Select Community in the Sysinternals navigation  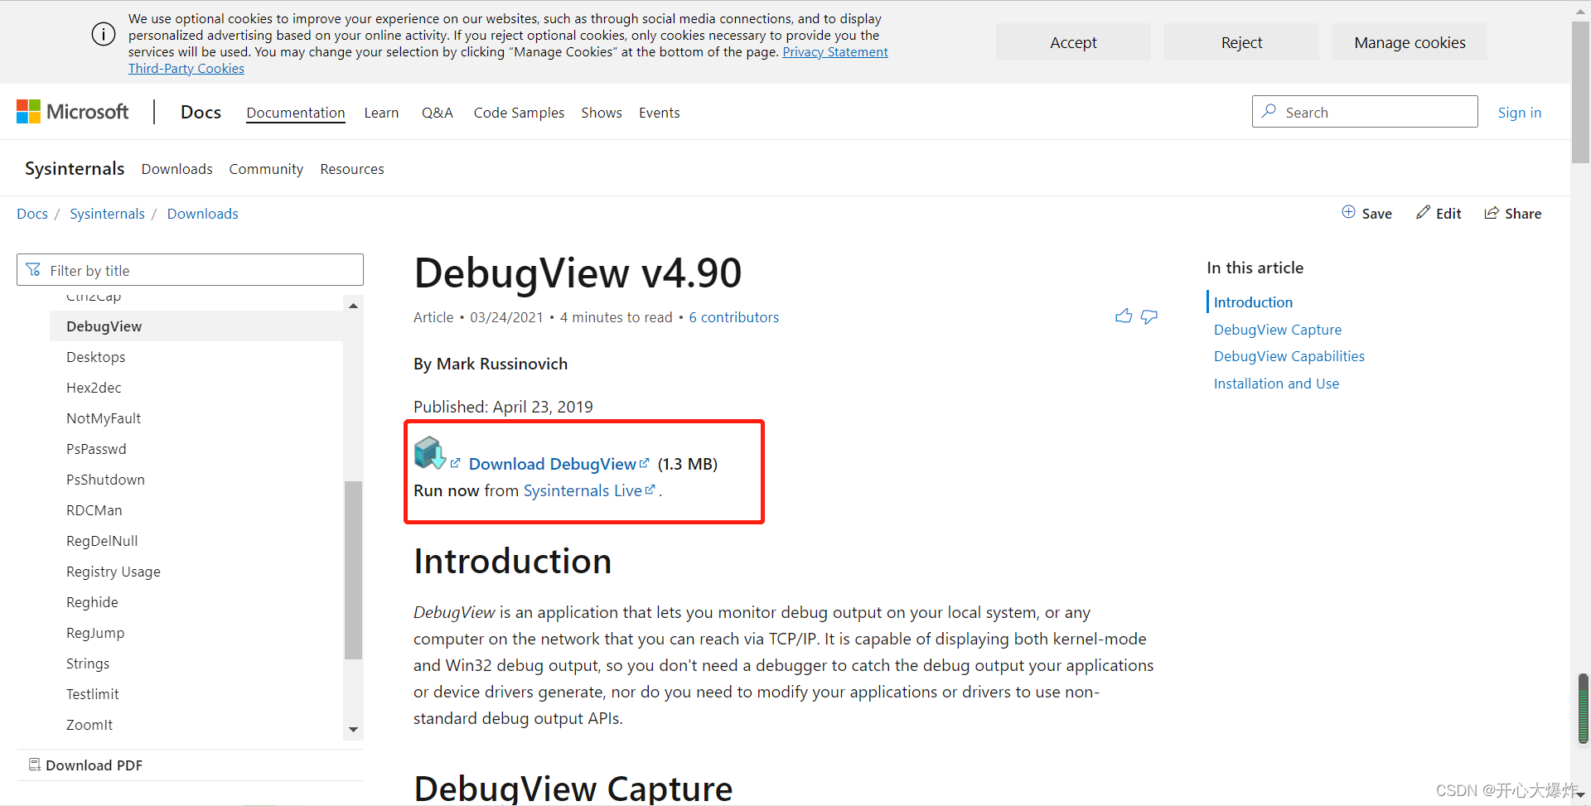click(x=265, y=168)
